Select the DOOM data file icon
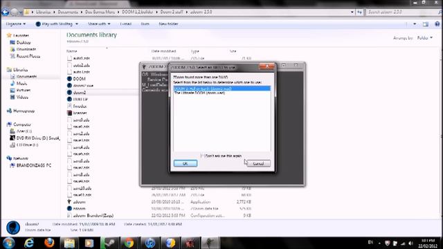 69,79
